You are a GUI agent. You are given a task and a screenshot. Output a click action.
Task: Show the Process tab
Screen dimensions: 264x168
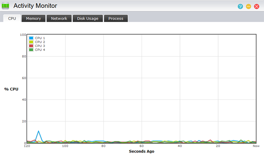pyautogui.click(x=116, y=18)
